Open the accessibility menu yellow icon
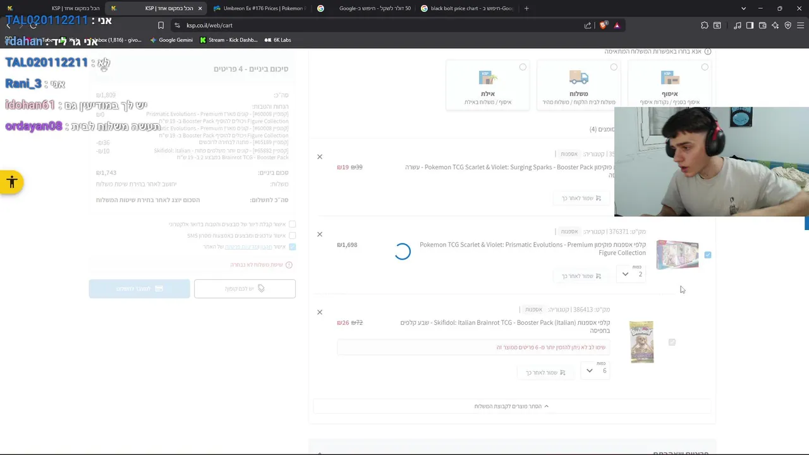 (x=11, y=183)
